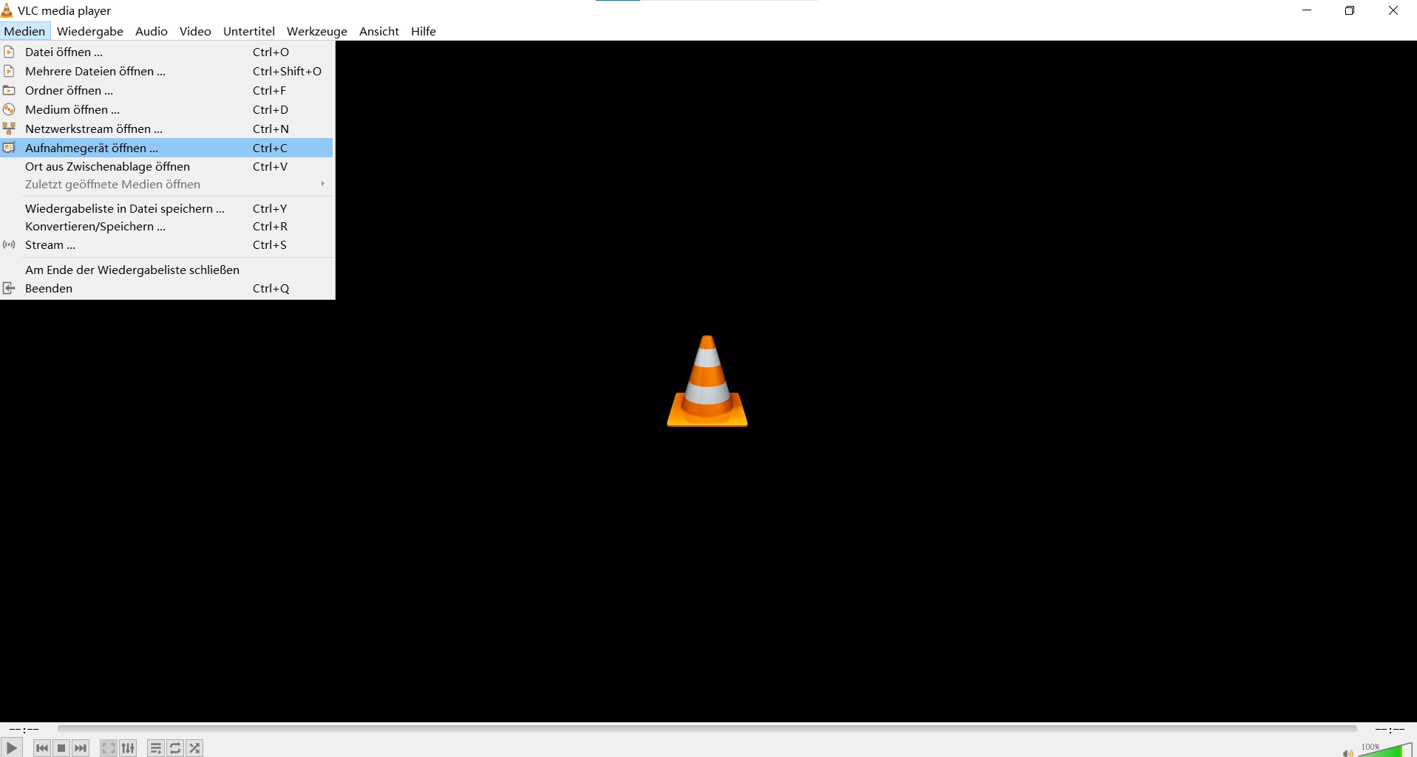Expand Zuletzt geöffnete Medien öffnen submenu arrow
Screen dimensions: 1417x757
[322, 184]
